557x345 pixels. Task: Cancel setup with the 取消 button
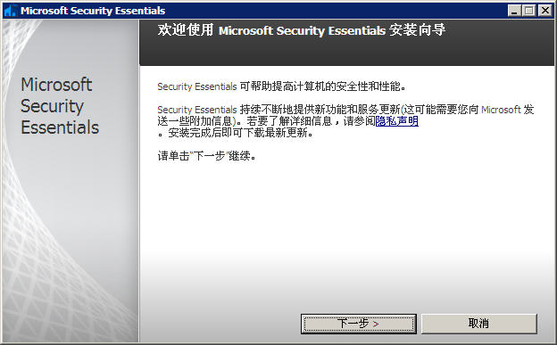(x=478, y=324)
